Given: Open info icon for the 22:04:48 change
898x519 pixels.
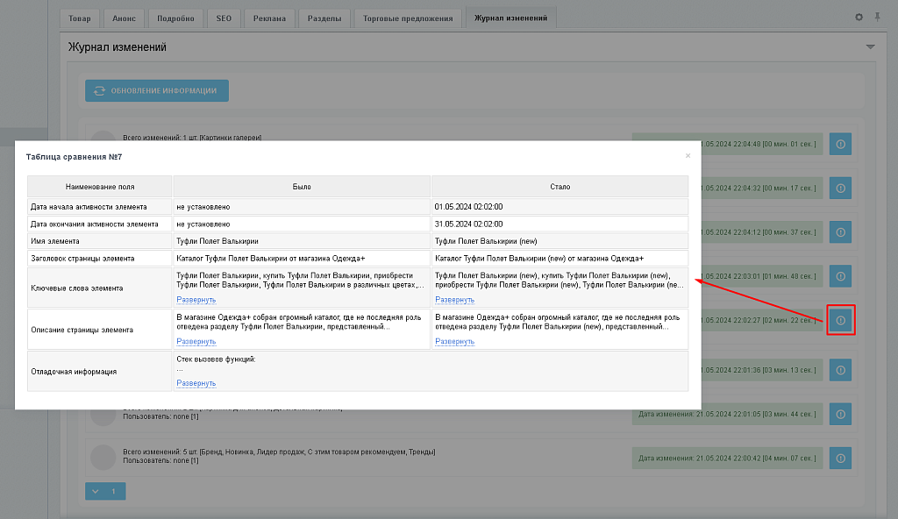Looking at the screenshot, I should (840, 144).
